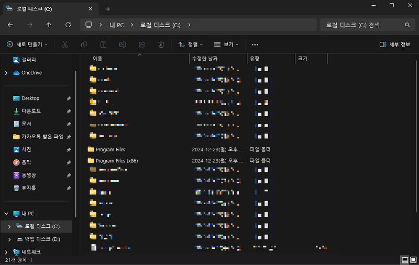Toggle the 세부 정보 details pane
The image size is (419, 265).
click(395, 45)
